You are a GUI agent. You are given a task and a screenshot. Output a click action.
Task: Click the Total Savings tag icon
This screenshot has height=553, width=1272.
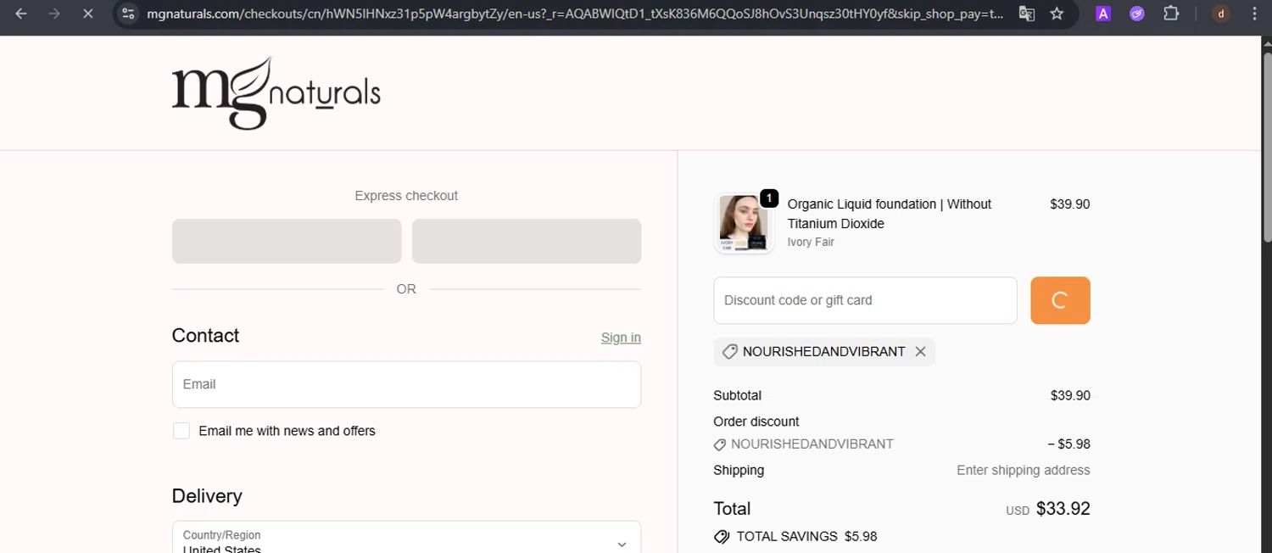pos(722,536)
